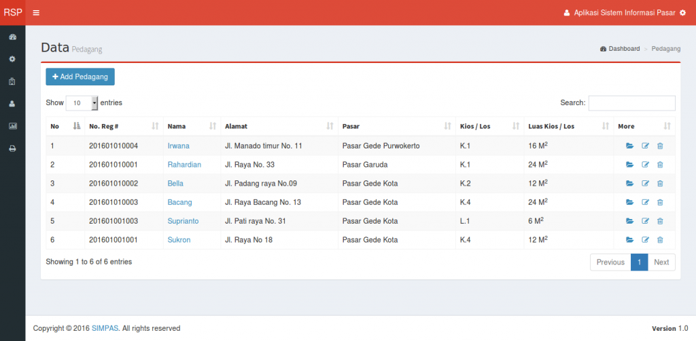Open Aplikasi Sistem Informasi Pasar user menu

[x=625, y=13]
